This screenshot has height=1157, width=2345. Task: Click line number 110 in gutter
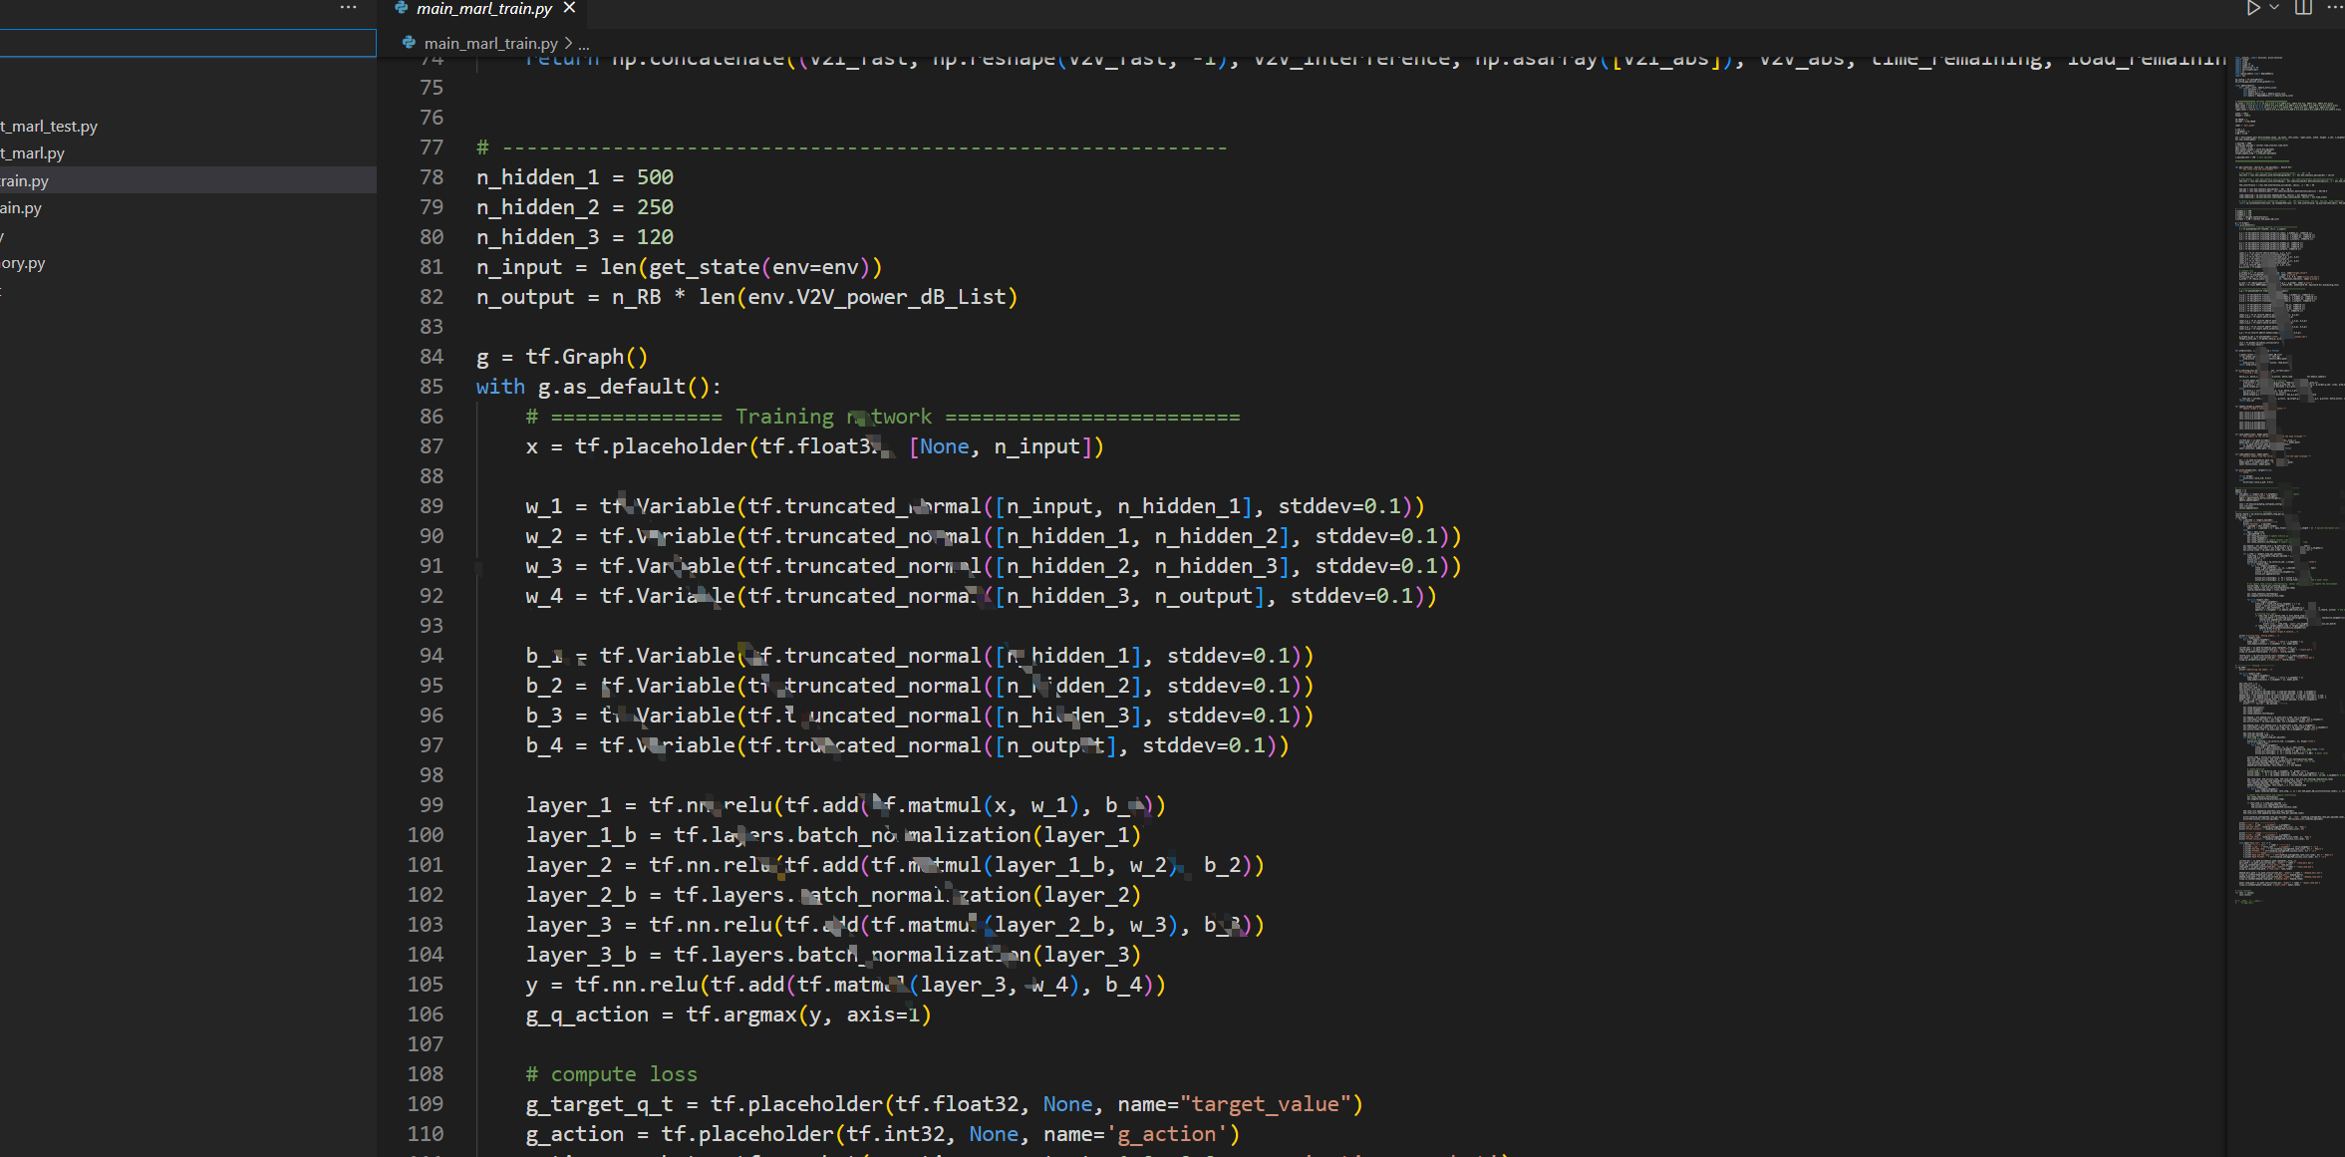coord(426,1134)
